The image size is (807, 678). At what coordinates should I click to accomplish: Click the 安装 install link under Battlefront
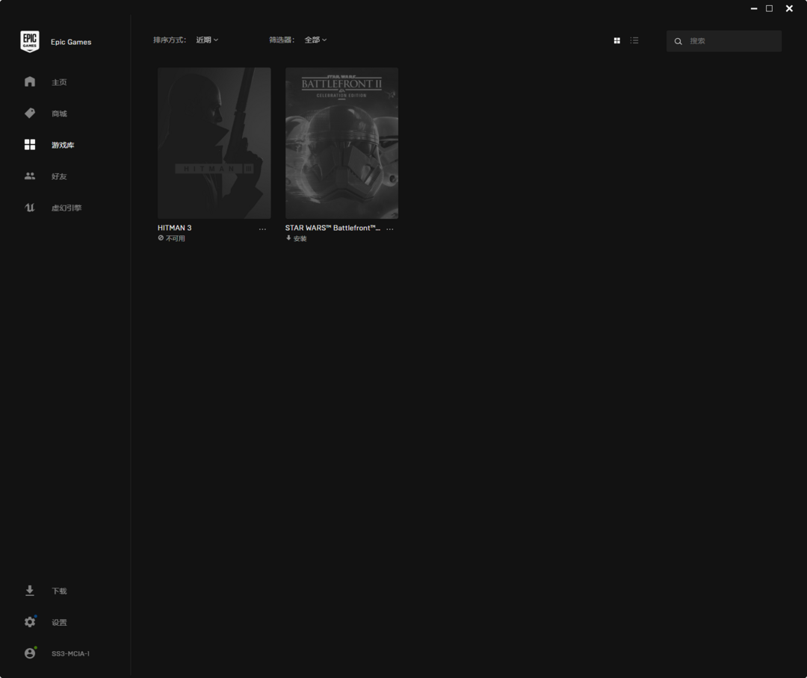tap(300, 239)
